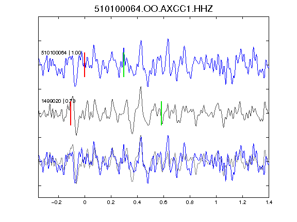Click the x-axis tick label 1.2
The width and height of the screenshot is (297, 222).
coord(242,202)
